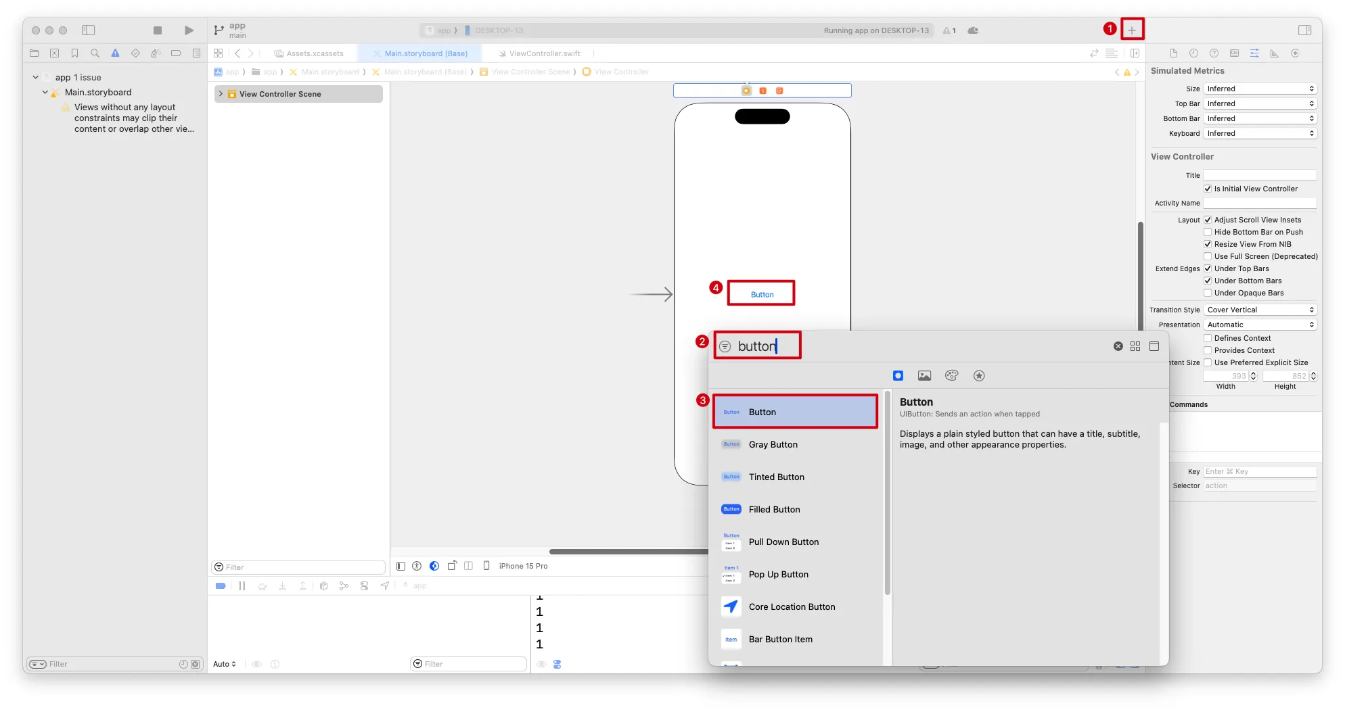Switch to ViewController.swift tab
The width and height of the screenshot is (1345, 716).
544,53
